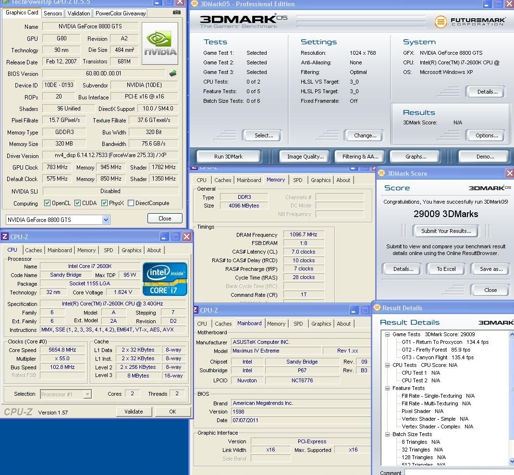Switch to Caches tab in CPU-Z CPU window
This screenshot has width=514, height=475.
34,250
